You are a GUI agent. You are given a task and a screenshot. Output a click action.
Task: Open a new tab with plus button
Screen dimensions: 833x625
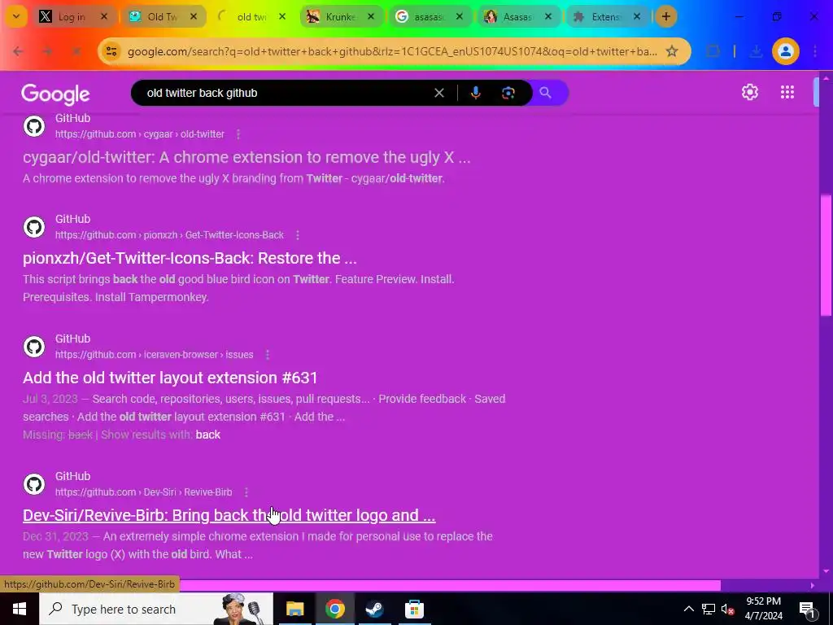[x=665, y=16]
